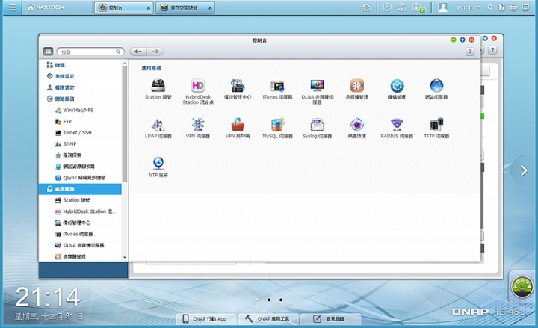
Task: Open background tasks clock icon
Action: coord(387,7)
